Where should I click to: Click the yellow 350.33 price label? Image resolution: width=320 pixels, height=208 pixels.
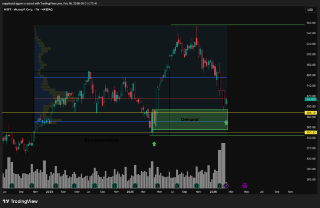(x=311, y=132)
